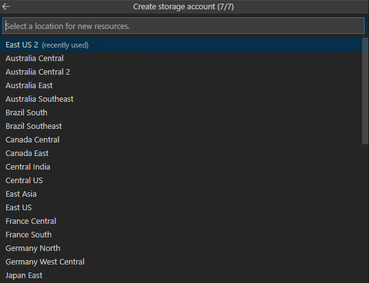Select France South region
The height and width of the screenshot is (283, 369).
[x=181, y=235]
